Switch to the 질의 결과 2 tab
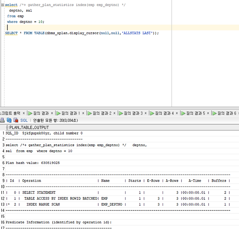The width and height of the screenshot is (239, 229). 102,113
